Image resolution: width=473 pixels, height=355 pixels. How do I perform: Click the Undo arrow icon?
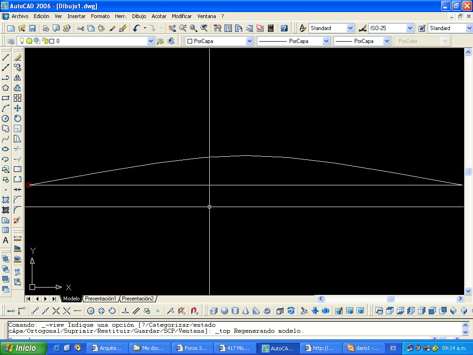[136, 28]
